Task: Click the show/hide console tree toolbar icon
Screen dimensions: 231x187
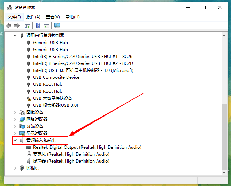Action: pos(28,25)
